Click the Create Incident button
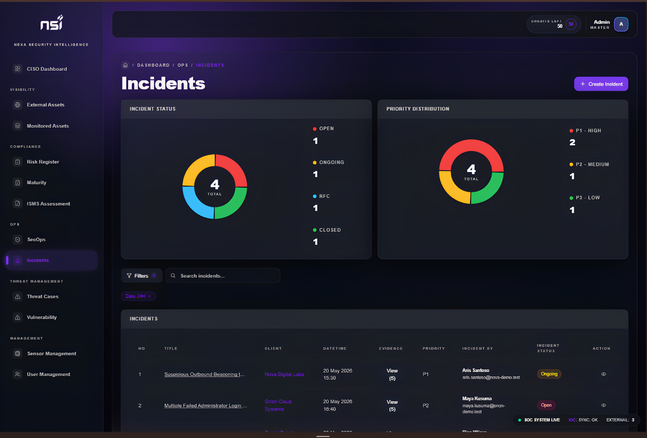647x438 pixels. [601, 84]
